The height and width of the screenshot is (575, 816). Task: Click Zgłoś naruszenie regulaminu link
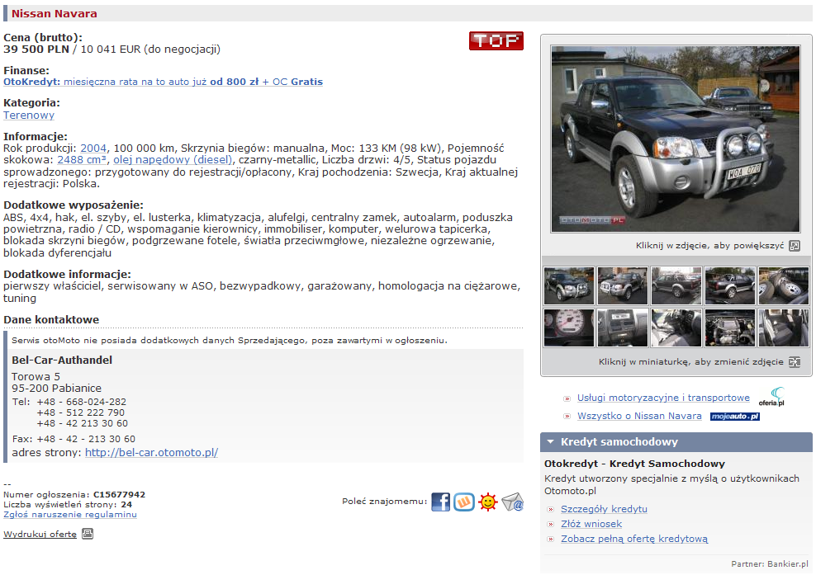[x=69, y=514]
